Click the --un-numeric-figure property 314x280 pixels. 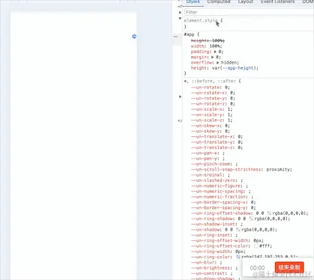[217, 186]
